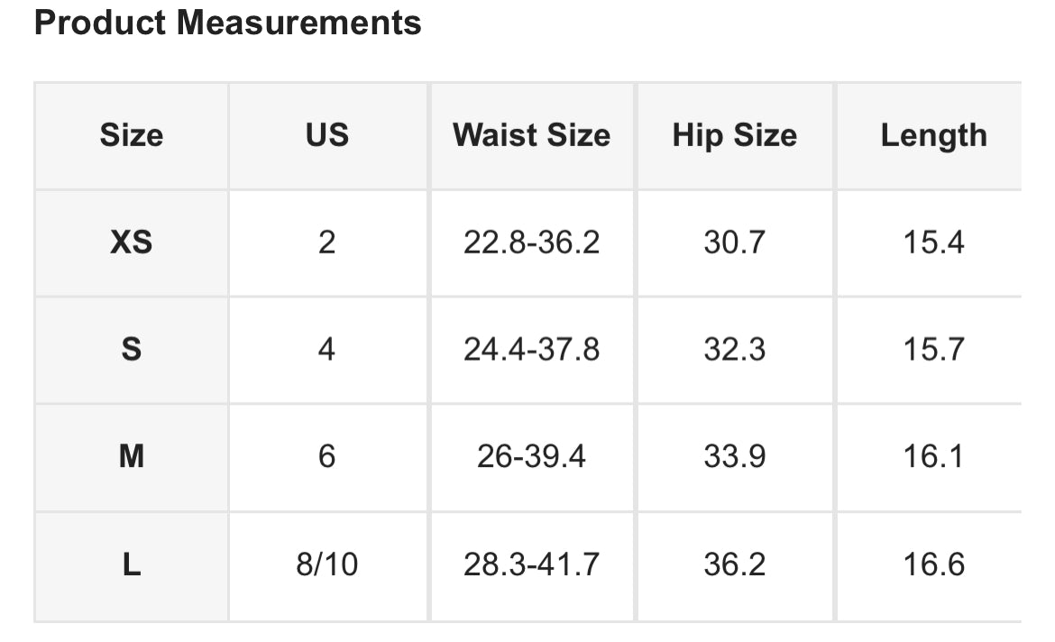Click waist value 28.3-41.7
This screenshot has height=642, width=1055.
tap(531, 564)
